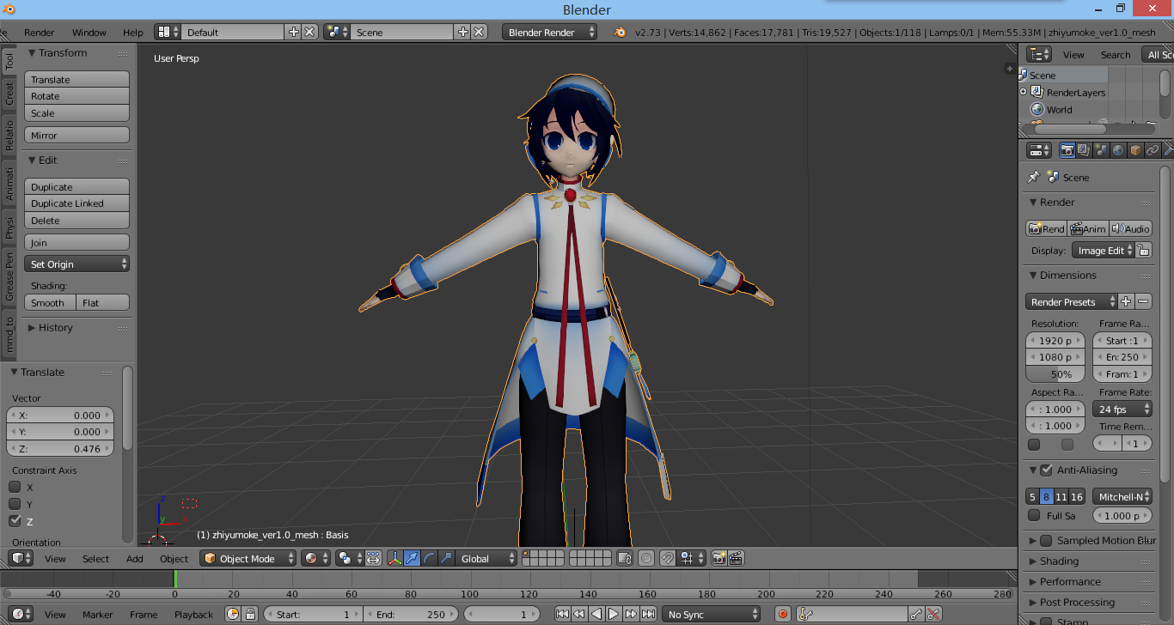Open the Object properties tab cube icon

[1135, 150]
